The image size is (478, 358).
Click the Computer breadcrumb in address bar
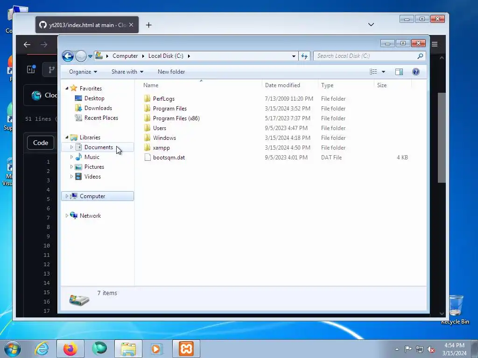125,56
